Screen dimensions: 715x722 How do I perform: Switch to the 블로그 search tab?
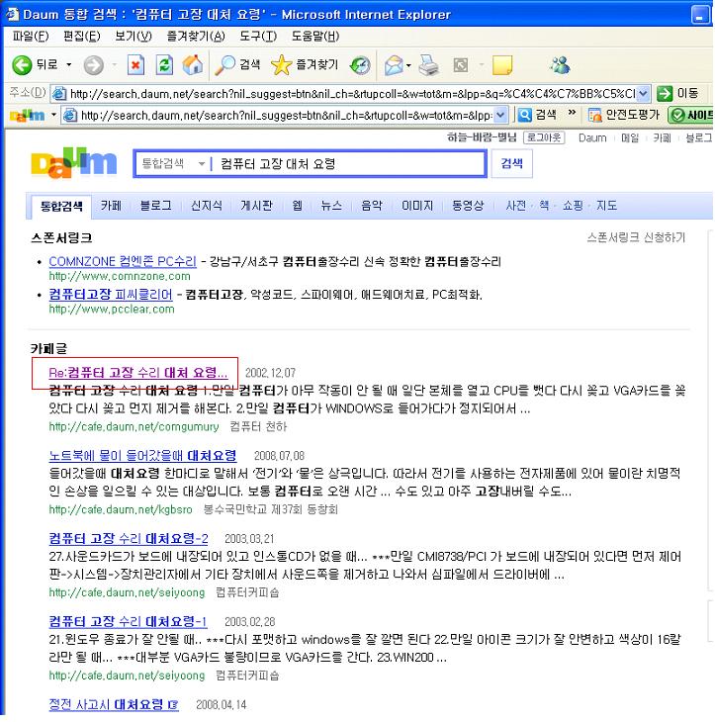156,206
